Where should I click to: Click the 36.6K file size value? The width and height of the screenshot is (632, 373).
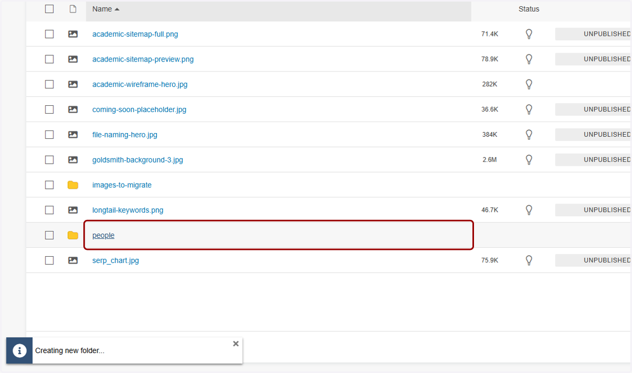pos(490,109)
